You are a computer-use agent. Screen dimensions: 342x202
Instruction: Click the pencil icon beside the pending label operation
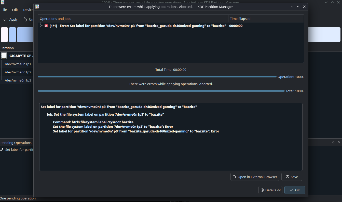coord(2,150)
